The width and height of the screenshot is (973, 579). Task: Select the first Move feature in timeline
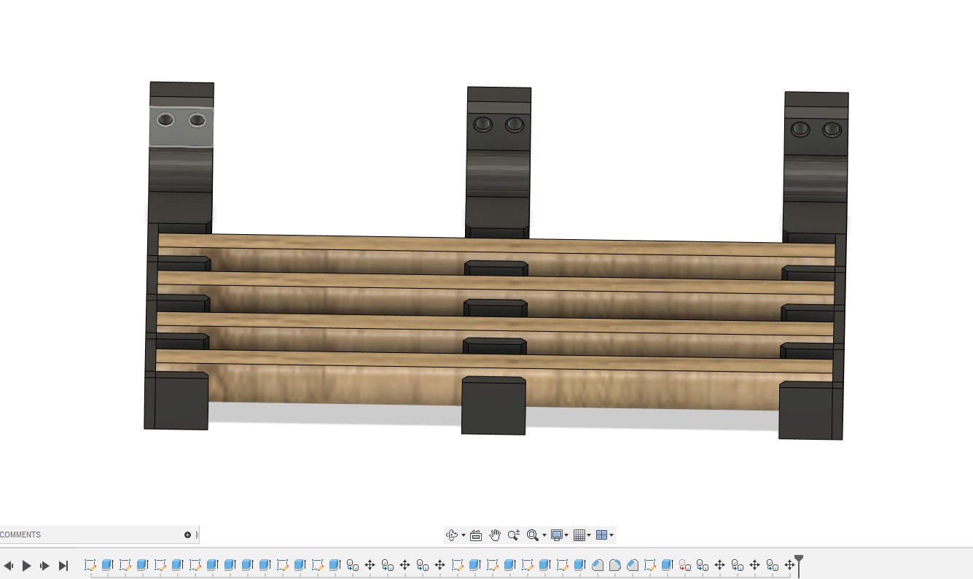(370, 565)
